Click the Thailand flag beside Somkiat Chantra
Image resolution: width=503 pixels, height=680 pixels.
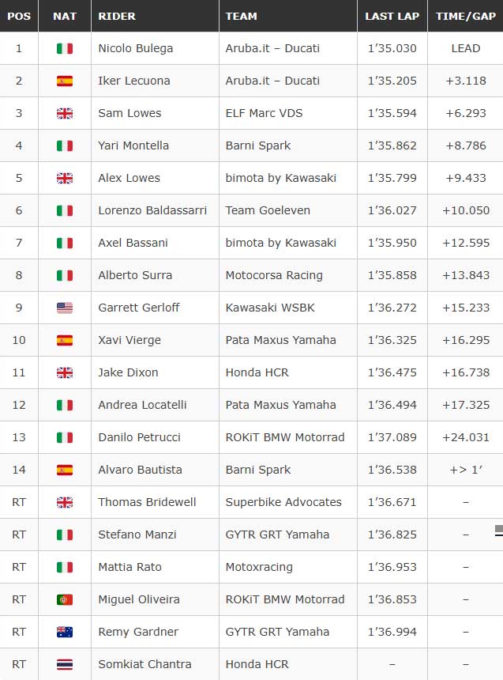pos(65,664)
